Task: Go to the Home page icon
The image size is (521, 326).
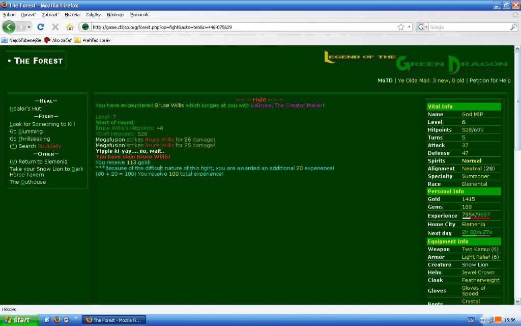Action: pos(70,27)
